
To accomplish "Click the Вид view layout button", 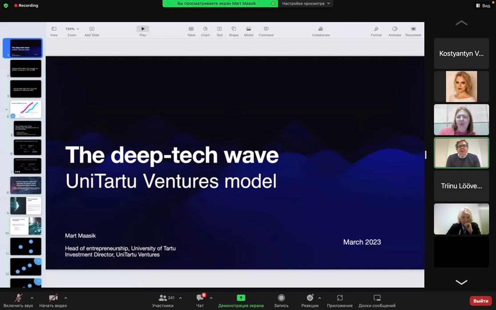I will [483, 6].
